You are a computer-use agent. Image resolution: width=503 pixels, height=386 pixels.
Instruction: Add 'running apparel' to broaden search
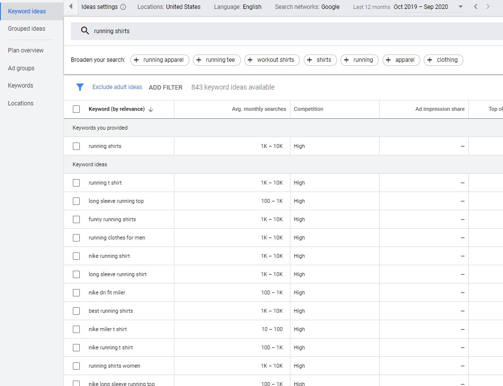click(x=160, y=60)
